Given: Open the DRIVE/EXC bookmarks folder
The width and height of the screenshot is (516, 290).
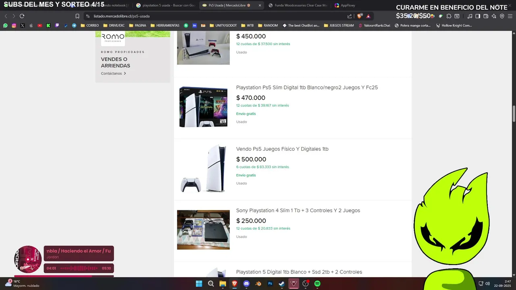Looking at the screenshot, I should (x=114, y=25).
